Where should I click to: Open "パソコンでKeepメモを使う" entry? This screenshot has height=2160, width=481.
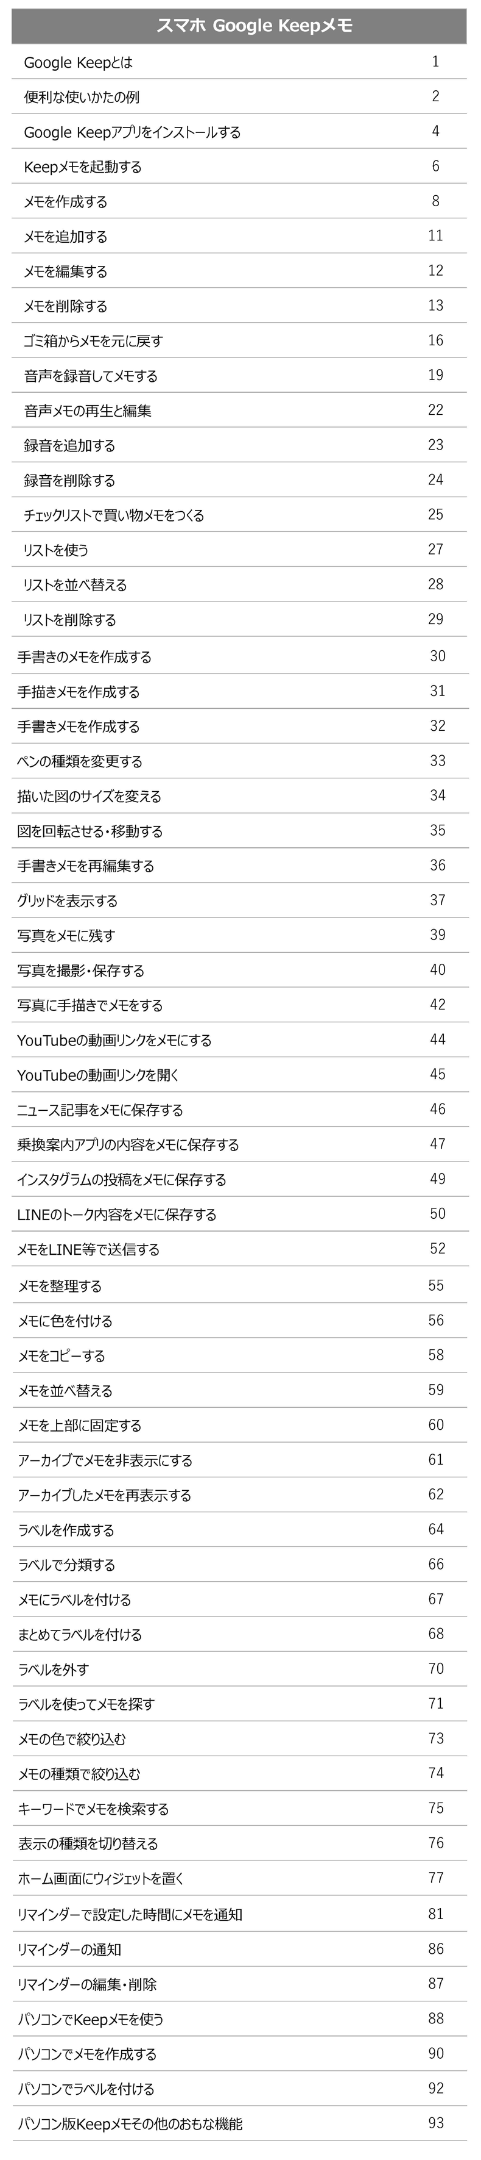click(x=91, y=2019)
